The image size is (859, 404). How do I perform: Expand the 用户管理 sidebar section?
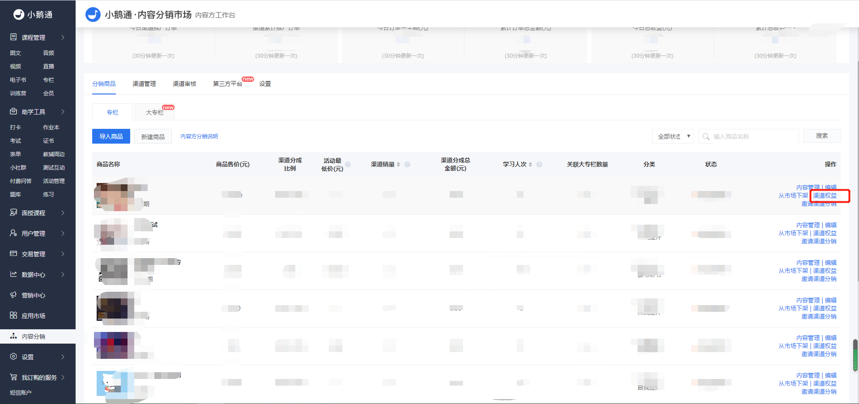63,233
